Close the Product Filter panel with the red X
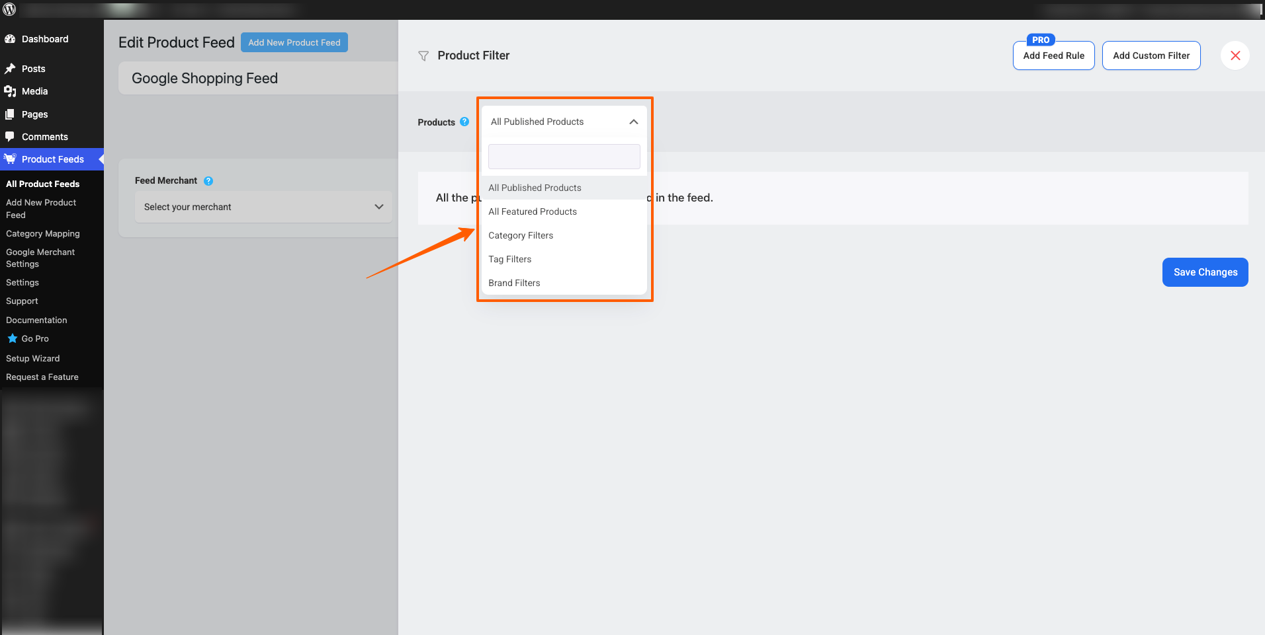 click(1235, 56)
